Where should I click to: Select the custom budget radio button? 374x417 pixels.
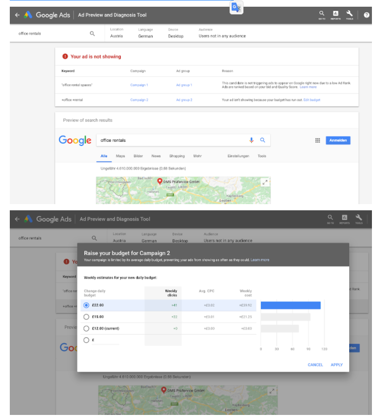(x=86, y=340)
